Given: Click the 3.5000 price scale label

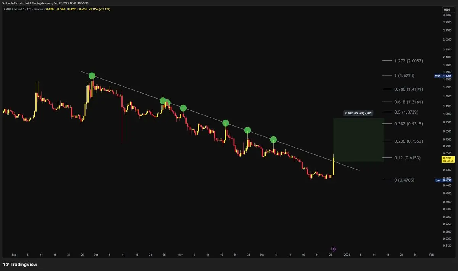Looking at the screenshot, I should point(447,15).
